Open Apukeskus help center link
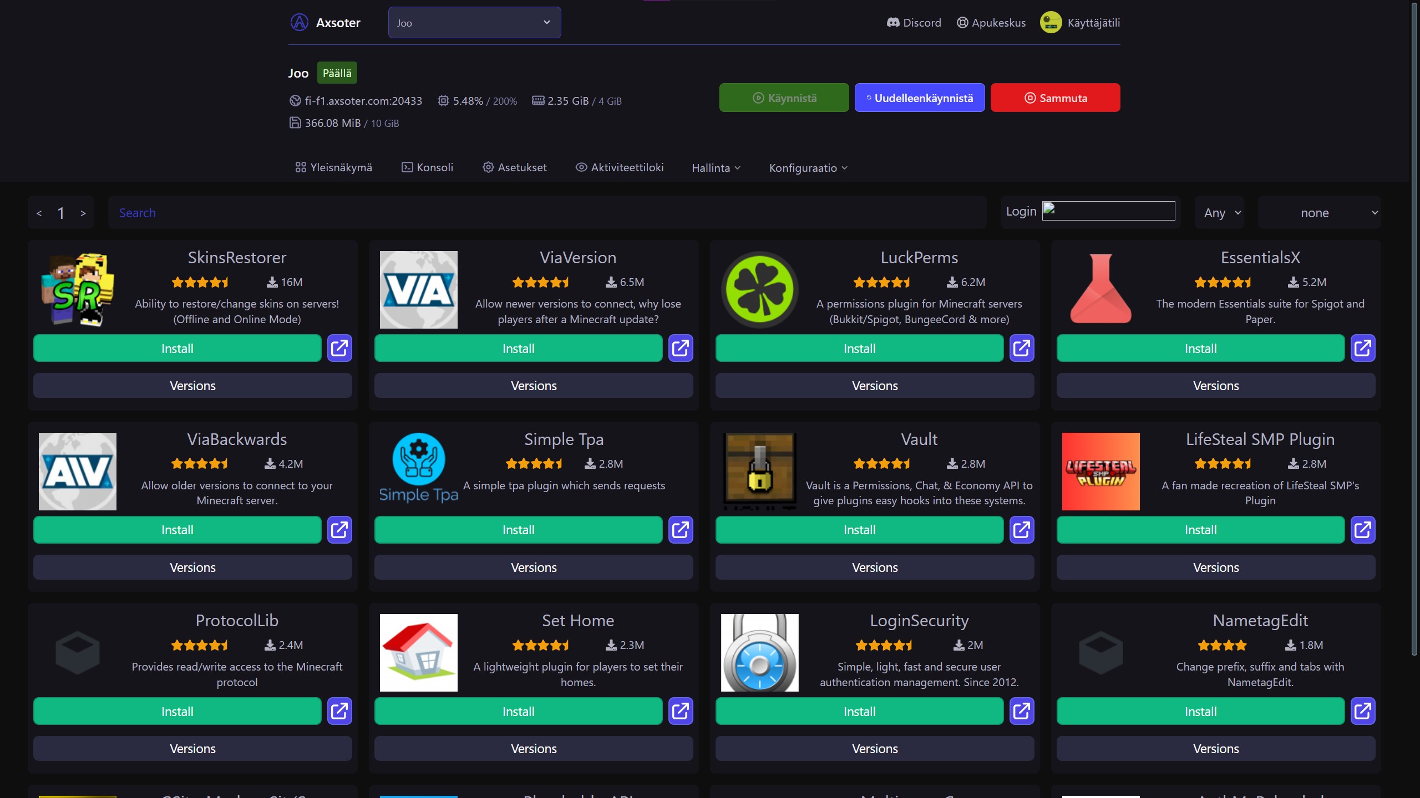This screenshot has width=1420, height=798. tap(991, 23)
